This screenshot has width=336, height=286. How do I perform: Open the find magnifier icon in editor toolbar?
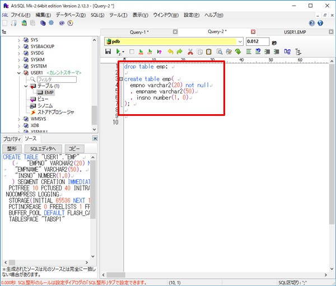219,51
